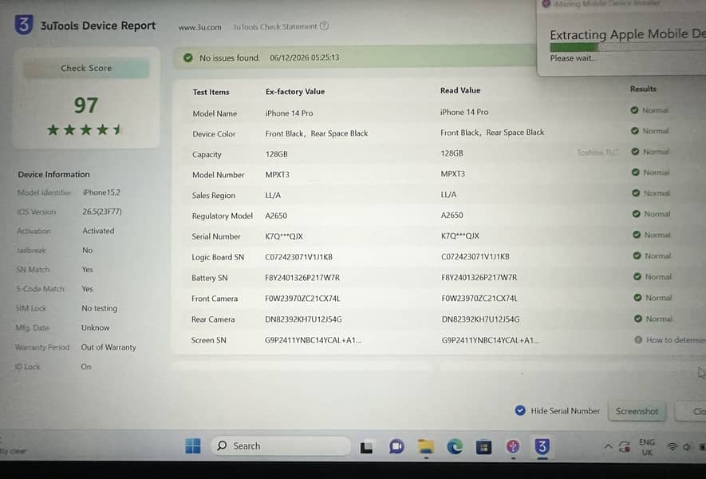Click the info icon beside How to determine

(638, 340)
